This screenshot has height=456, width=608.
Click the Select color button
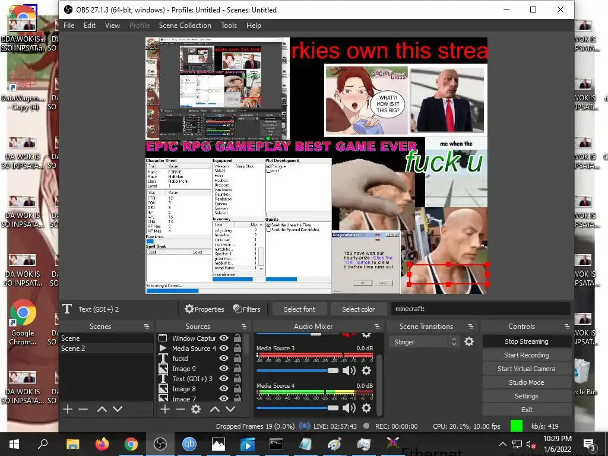[x=358, y=309]
